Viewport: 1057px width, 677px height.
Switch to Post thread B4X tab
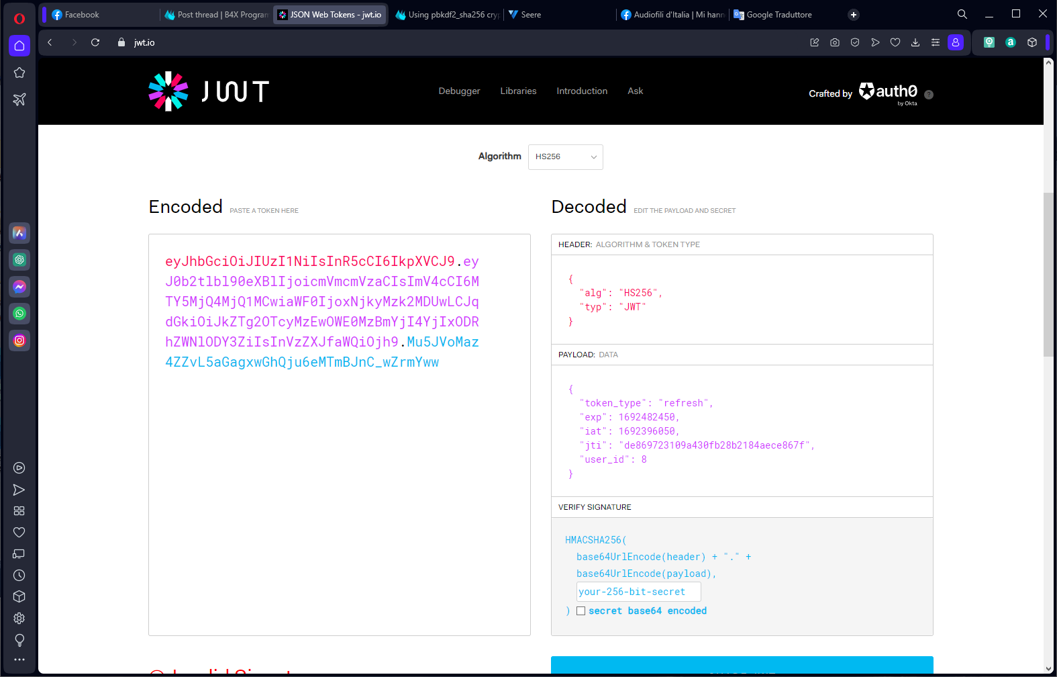[216, 15]
